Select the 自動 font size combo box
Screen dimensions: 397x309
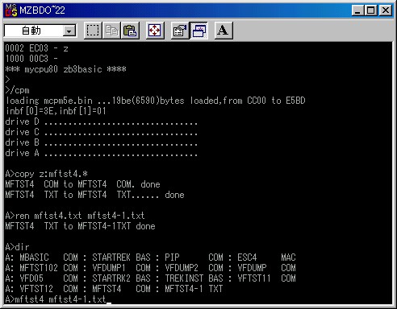coord(40,31)
